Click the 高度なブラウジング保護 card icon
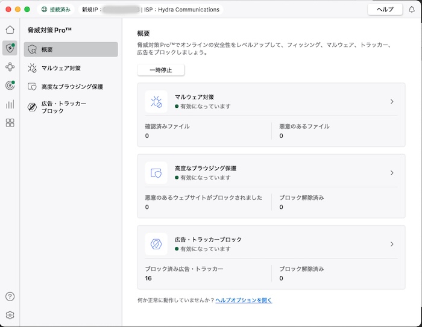422x327 pixels. pyautogui.click(x=156, y=173)
